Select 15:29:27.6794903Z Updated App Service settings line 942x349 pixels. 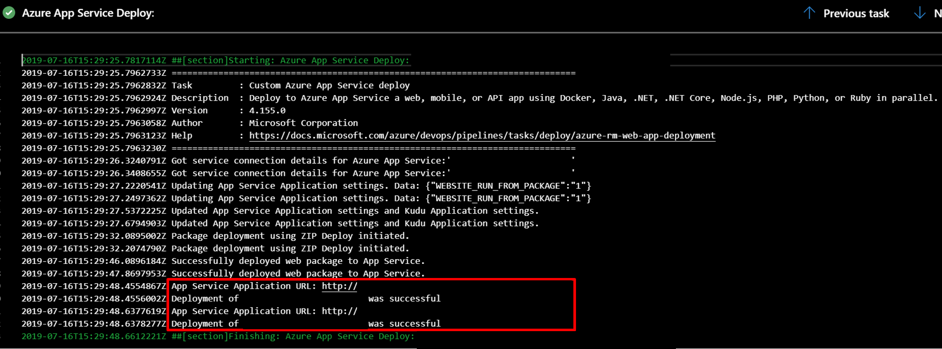coord(280,223)
